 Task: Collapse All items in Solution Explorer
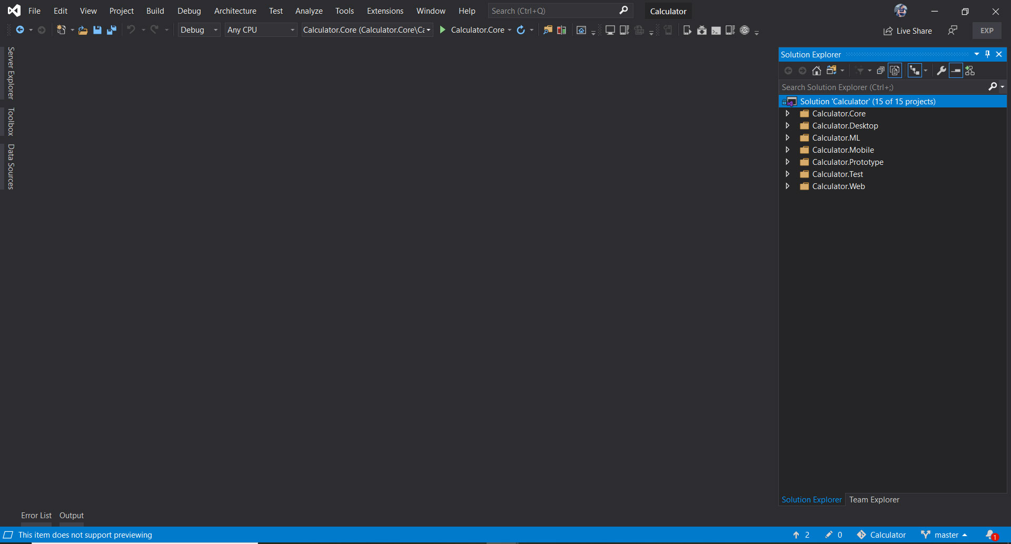pos(956,70)
